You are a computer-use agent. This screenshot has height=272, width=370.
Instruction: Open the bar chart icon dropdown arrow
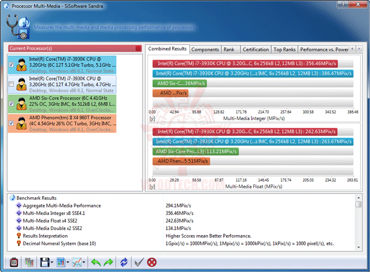tap(68, 262)
